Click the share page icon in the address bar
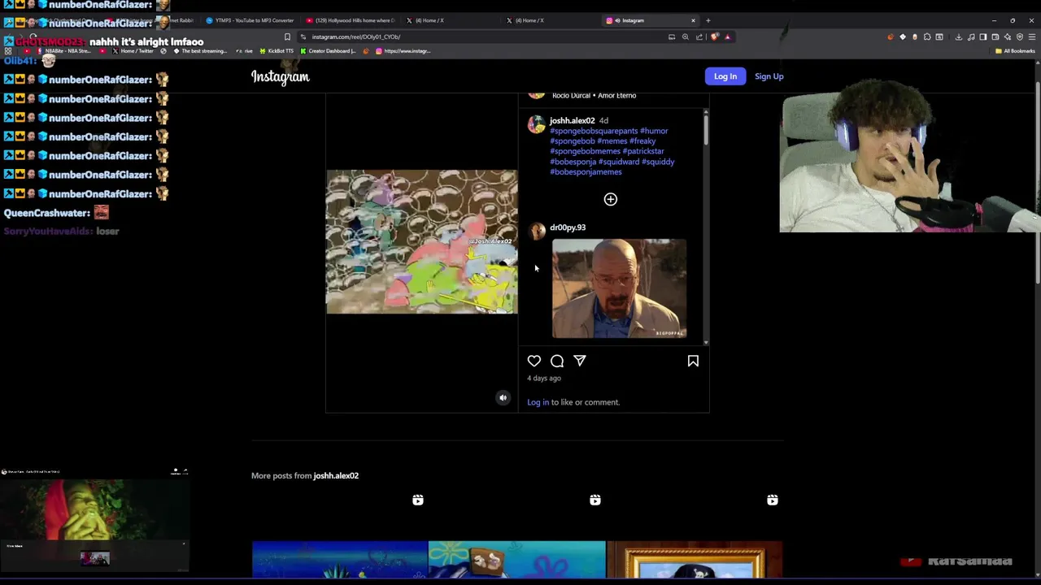 pyautogui.click(x=699, y=37)
